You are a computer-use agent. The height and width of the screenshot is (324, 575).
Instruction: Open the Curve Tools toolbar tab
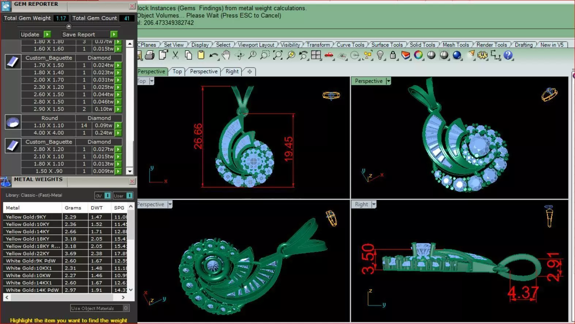coord(350,45)
